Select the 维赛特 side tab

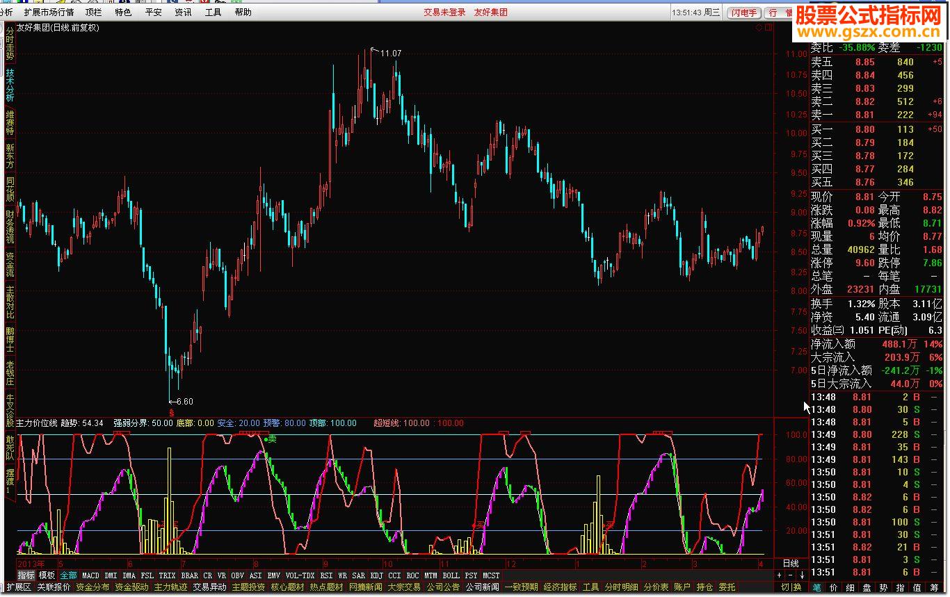click(x=10, y=122)
